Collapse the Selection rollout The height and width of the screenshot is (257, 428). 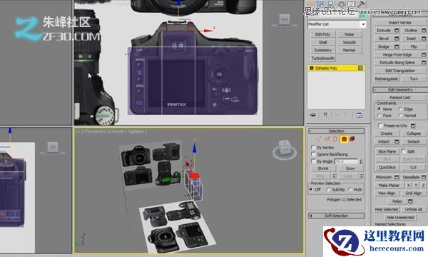(336, 131)
